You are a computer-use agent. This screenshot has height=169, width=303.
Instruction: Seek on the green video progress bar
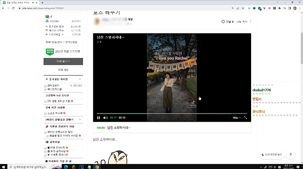[172, 113]
